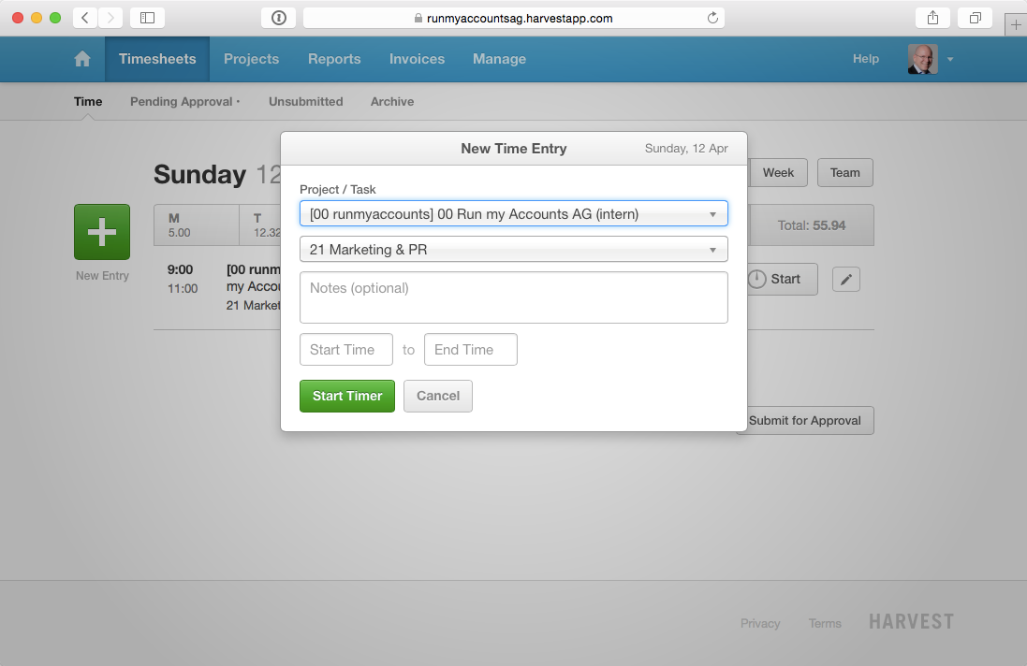Reload the page with the refresh icon
1027x666 pixels.
tap(712, 19)
